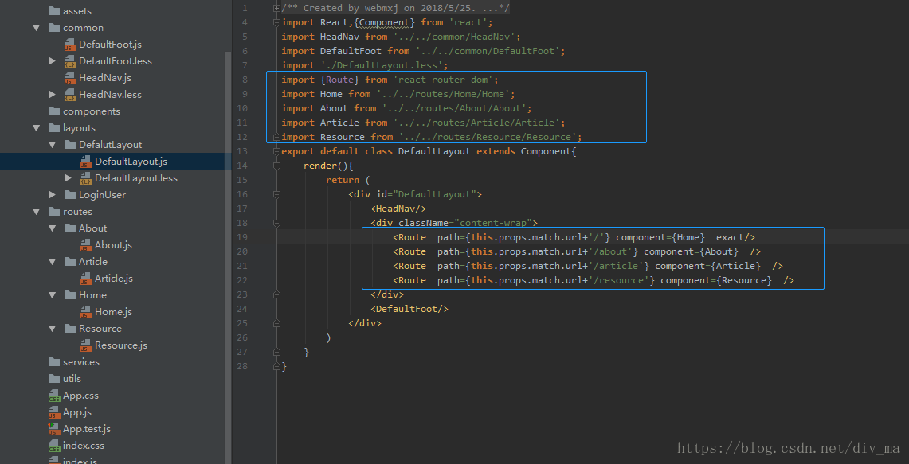Viewport: 909px width, 464px height.
Task: Collapse the Article folder arrow
Action: pyautogui.click(x=52, y=262)
